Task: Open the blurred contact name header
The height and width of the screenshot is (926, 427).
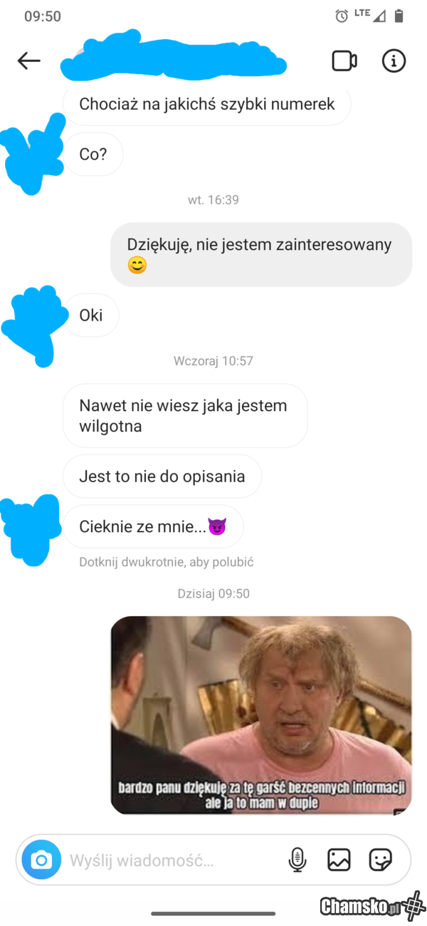Action: pos(173,57)
